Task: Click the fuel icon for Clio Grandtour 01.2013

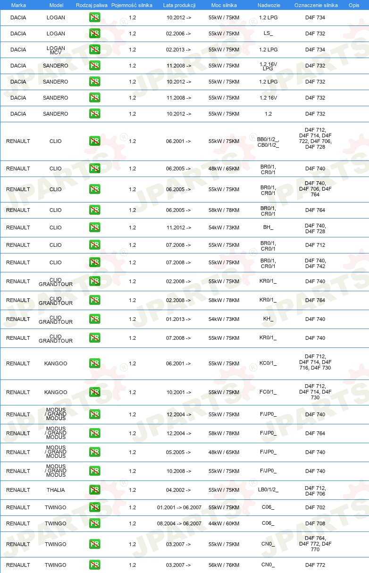Action: tap(94, 319)
